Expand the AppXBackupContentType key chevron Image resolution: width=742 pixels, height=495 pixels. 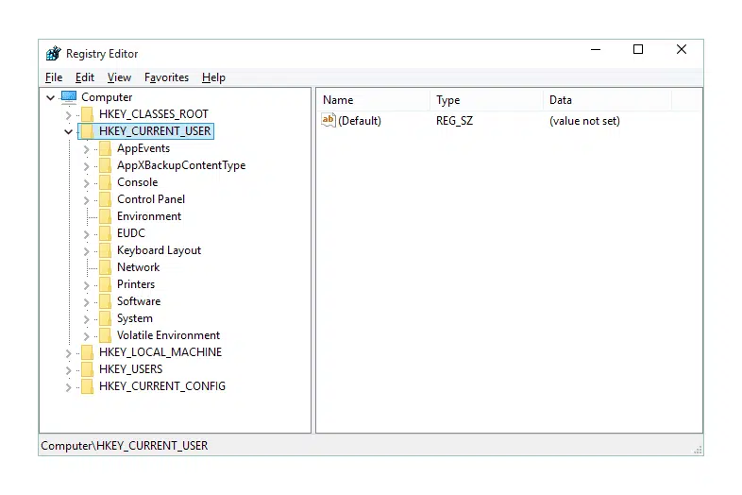[x=86, y=166]
